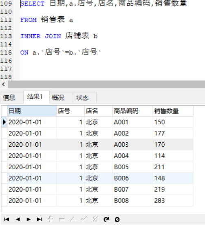Select sales quantity cell 211
Image resolution: width=205 pixels, height=225 pixels.
173,167
